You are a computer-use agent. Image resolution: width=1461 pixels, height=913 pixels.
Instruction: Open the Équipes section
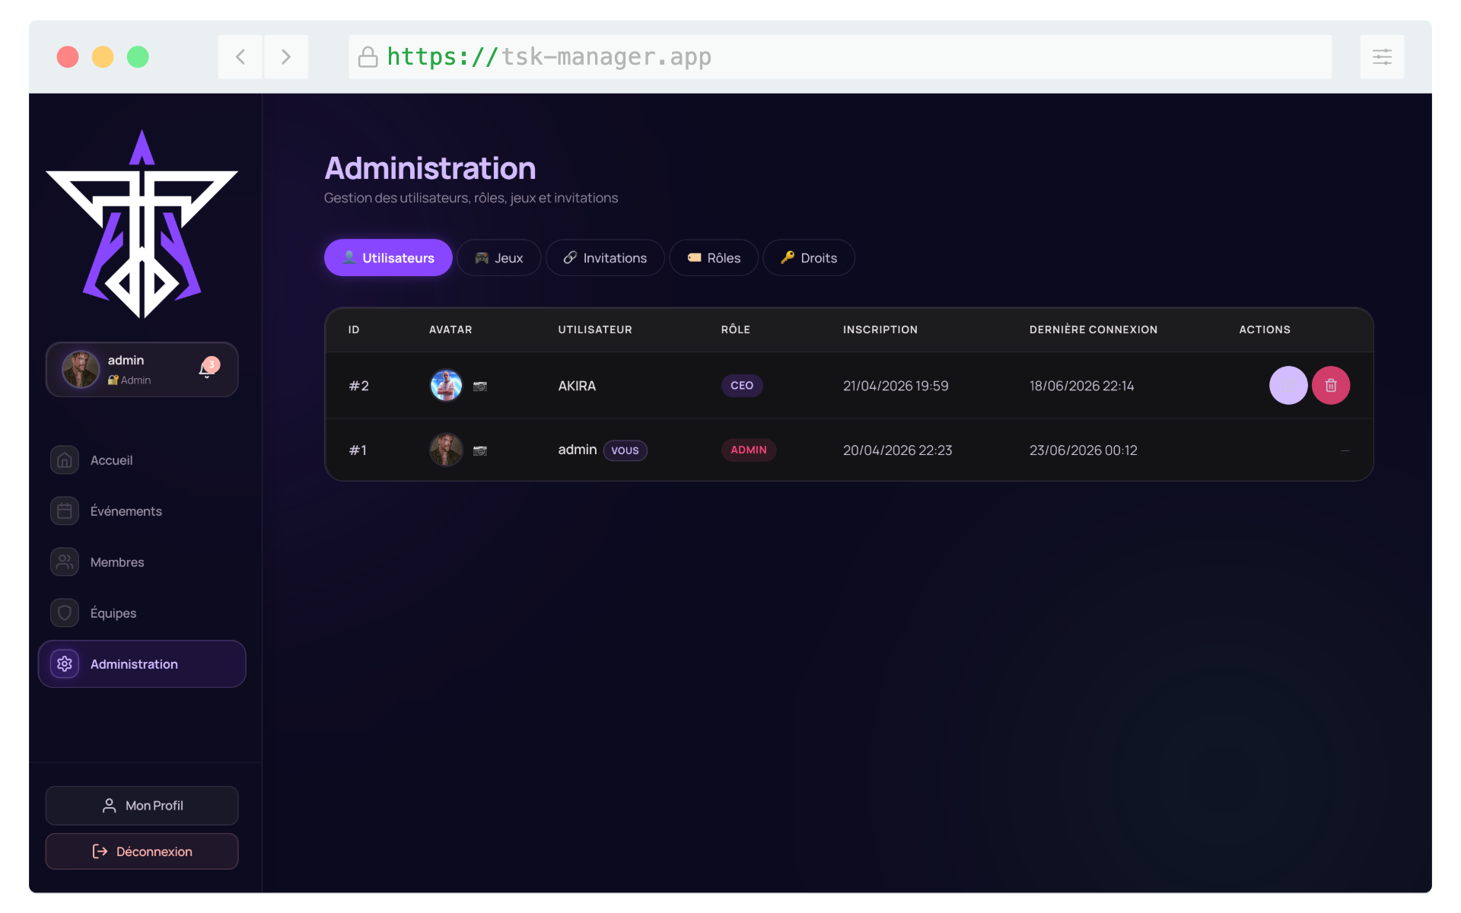click(x=142, y=613)
